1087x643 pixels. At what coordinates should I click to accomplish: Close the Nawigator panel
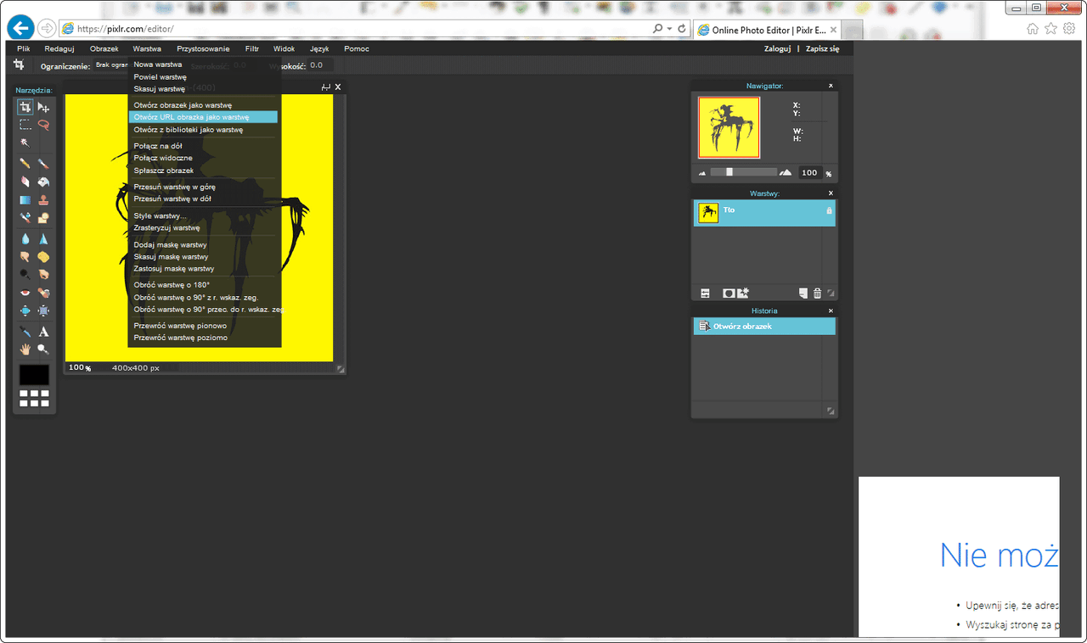point(831,86)
